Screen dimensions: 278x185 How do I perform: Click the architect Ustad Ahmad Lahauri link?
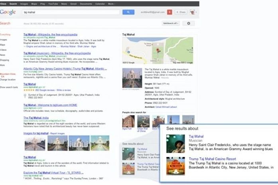click(166, 107)
